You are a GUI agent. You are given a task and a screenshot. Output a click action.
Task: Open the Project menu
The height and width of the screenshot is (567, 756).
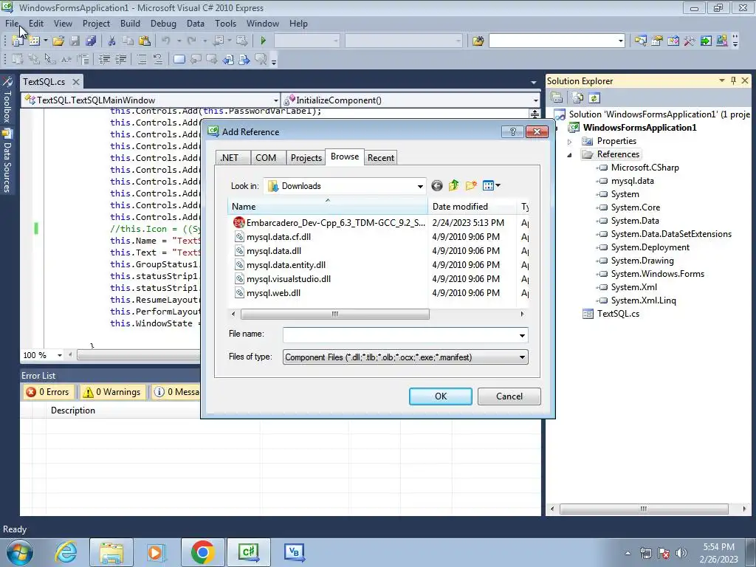click(x=96, y=24)
